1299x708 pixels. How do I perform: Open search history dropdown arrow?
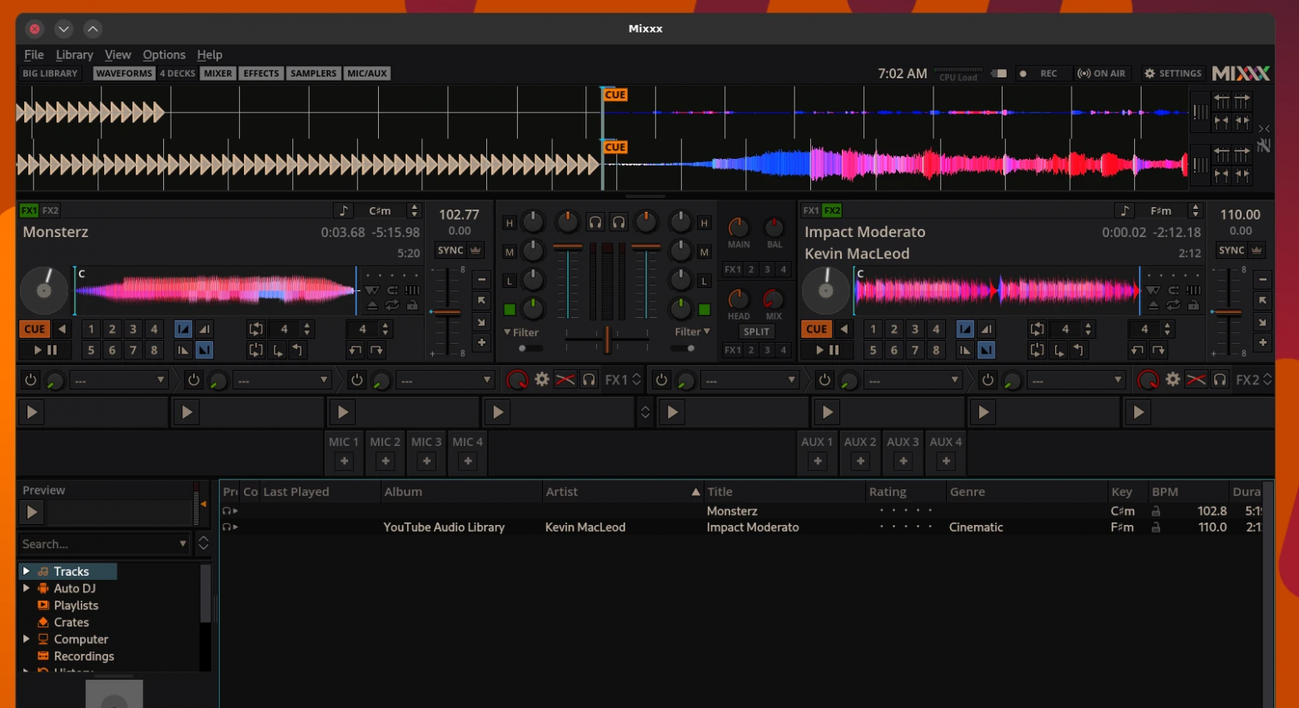183,544
